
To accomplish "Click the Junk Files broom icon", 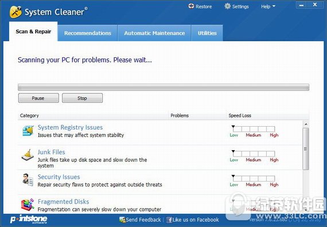I will 28,155.
